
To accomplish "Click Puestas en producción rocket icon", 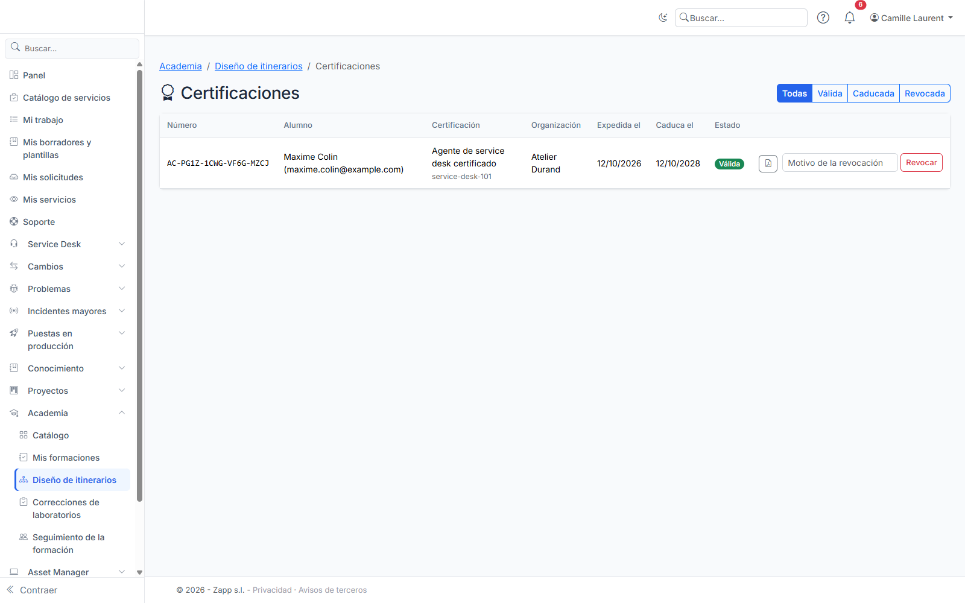I will coord(14,333).
